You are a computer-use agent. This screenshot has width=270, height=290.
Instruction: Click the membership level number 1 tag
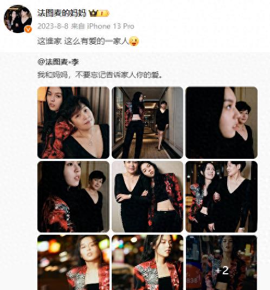click(104, 14)
